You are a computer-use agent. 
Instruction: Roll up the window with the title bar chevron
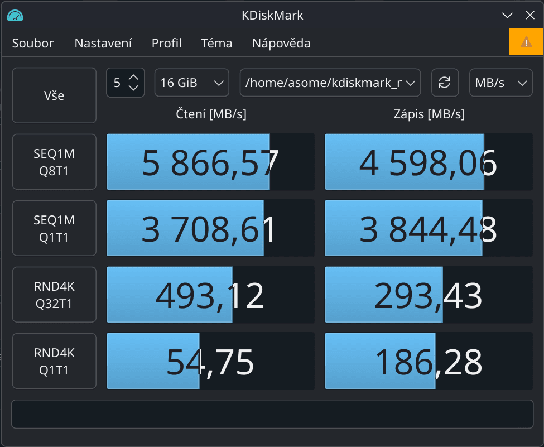coord(507,15)
